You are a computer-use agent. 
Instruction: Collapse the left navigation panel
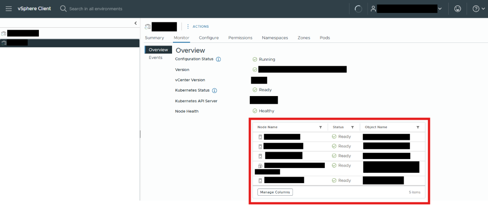(x=136, y=23)
